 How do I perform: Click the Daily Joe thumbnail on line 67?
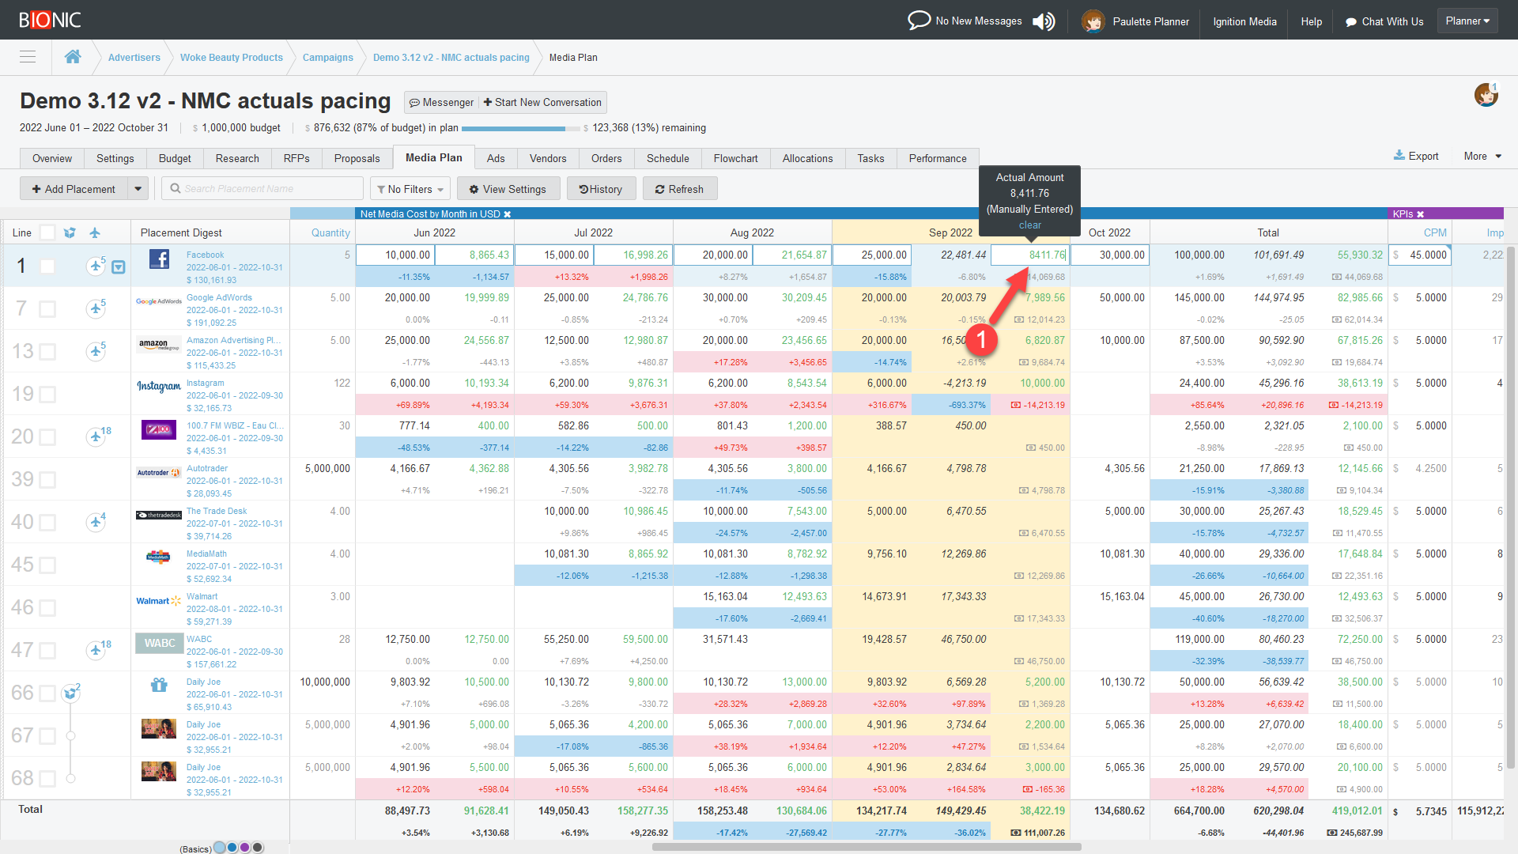(159, 728)
